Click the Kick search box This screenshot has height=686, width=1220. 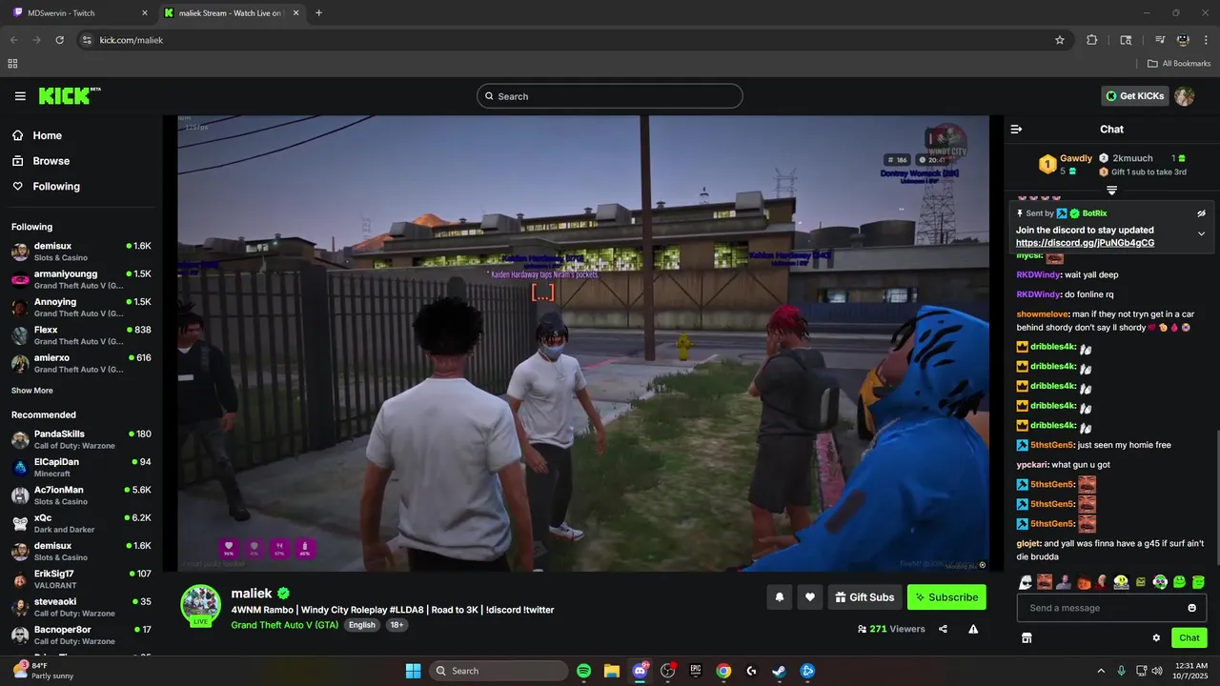[x=610, y=96]
